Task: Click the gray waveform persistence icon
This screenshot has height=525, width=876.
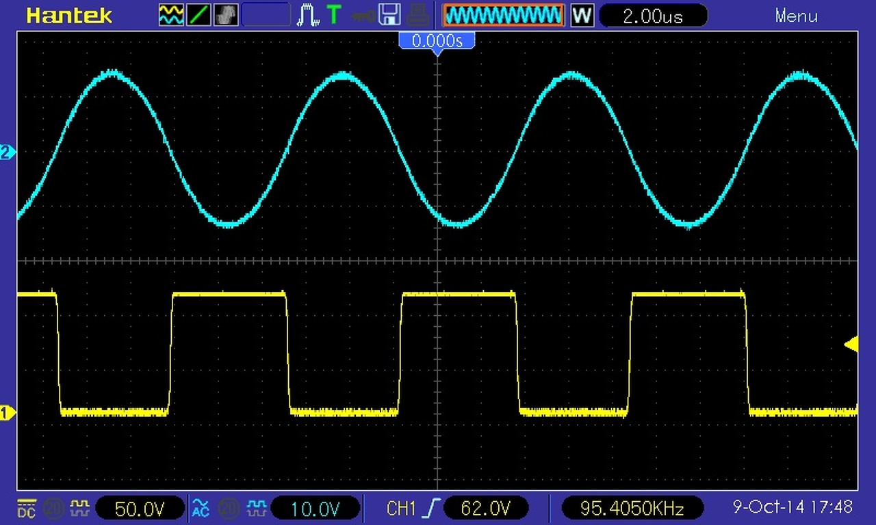Action: point(227,15)
